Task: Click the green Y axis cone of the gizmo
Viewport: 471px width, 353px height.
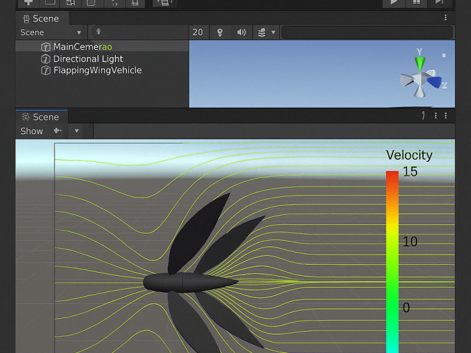Action: (x=420, y=63)
